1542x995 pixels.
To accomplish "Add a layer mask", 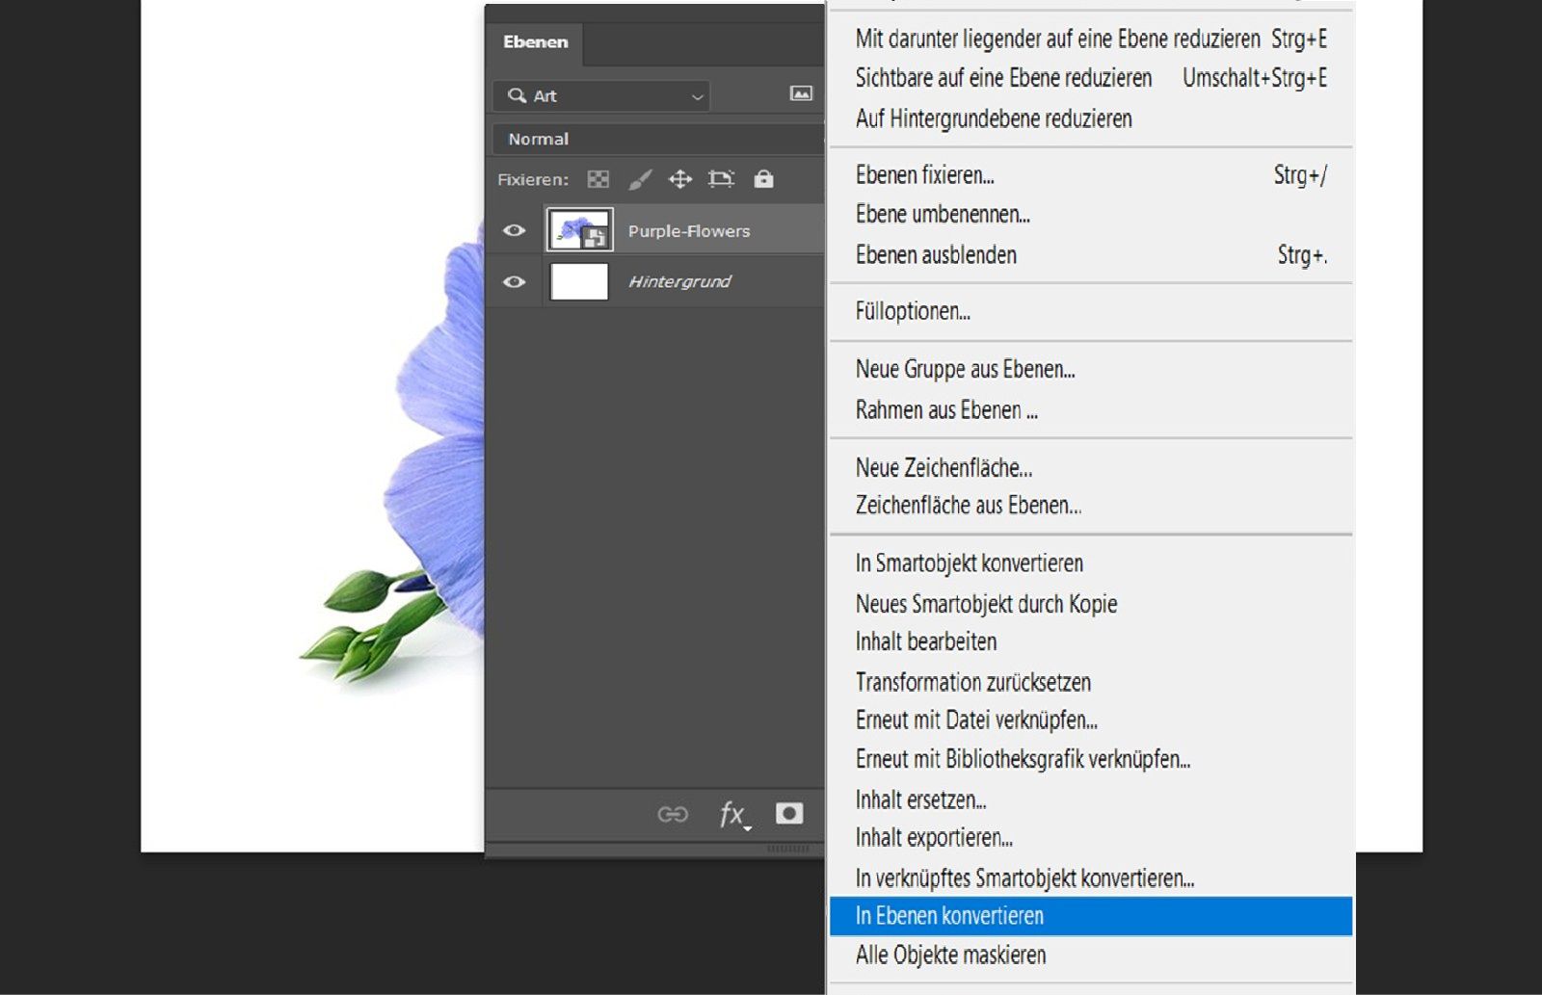I will [x=789, y=814].
